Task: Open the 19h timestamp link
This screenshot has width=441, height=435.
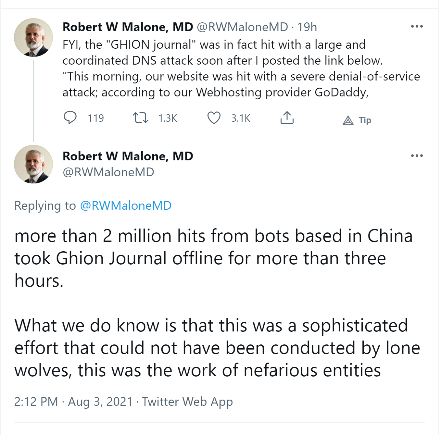Action: [x=307, y=27]
